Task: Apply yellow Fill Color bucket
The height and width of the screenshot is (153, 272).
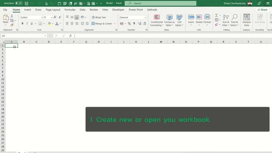Action: point(49,24)
